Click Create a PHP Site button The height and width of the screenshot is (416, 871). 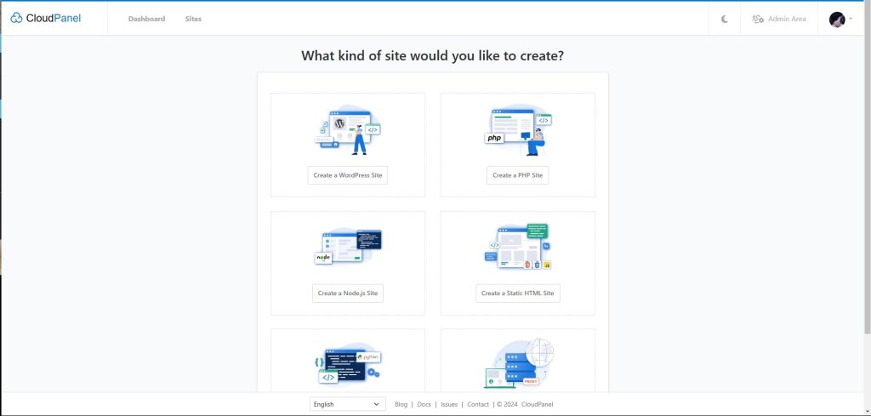point(518,175)
